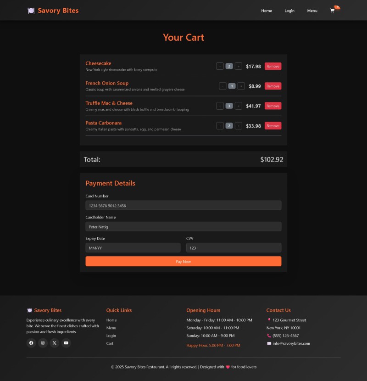Image resolution: width=367 pixels, height=381 pixels.
Task: Open the Facebook social icon
Action: (31, 343)
